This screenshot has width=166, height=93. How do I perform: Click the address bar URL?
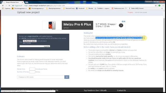tap(44, 6)
